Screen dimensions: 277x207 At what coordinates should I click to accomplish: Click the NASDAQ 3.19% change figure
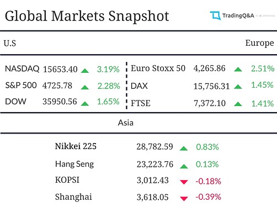[108, 70]
